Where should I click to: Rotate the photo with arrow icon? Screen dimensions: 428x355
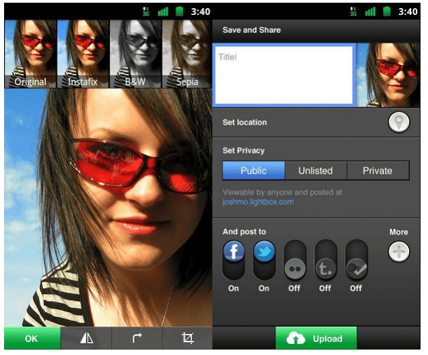137,338
